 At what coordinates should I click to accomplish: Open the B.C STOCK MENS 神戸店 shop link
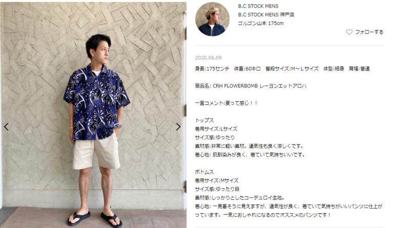(266, 15)
